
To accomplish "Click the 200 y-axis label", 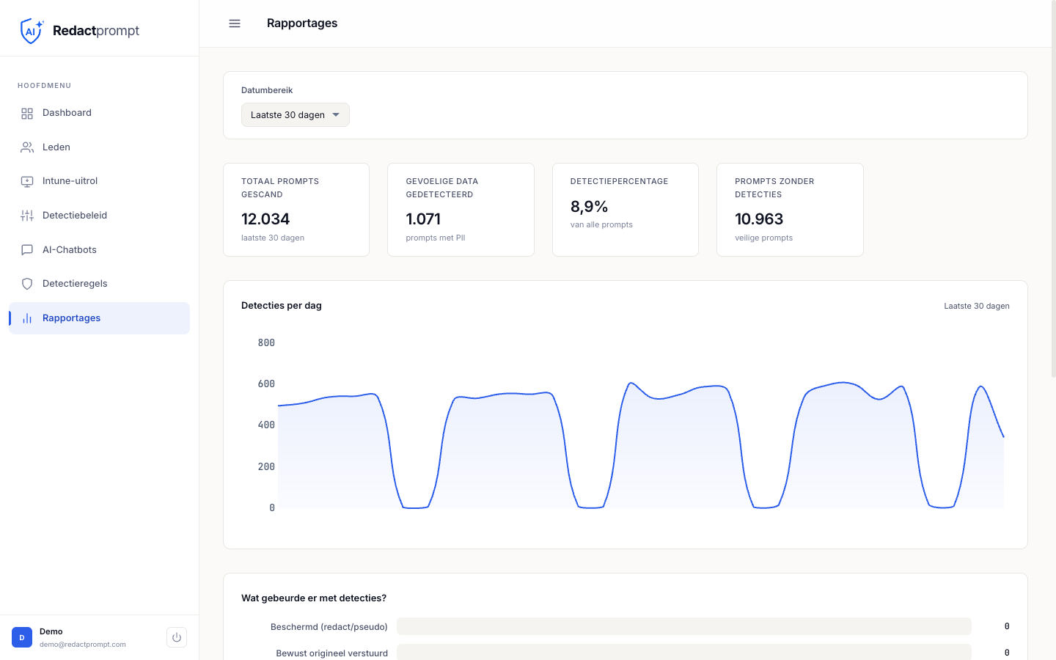I will (x=266, y=466).
